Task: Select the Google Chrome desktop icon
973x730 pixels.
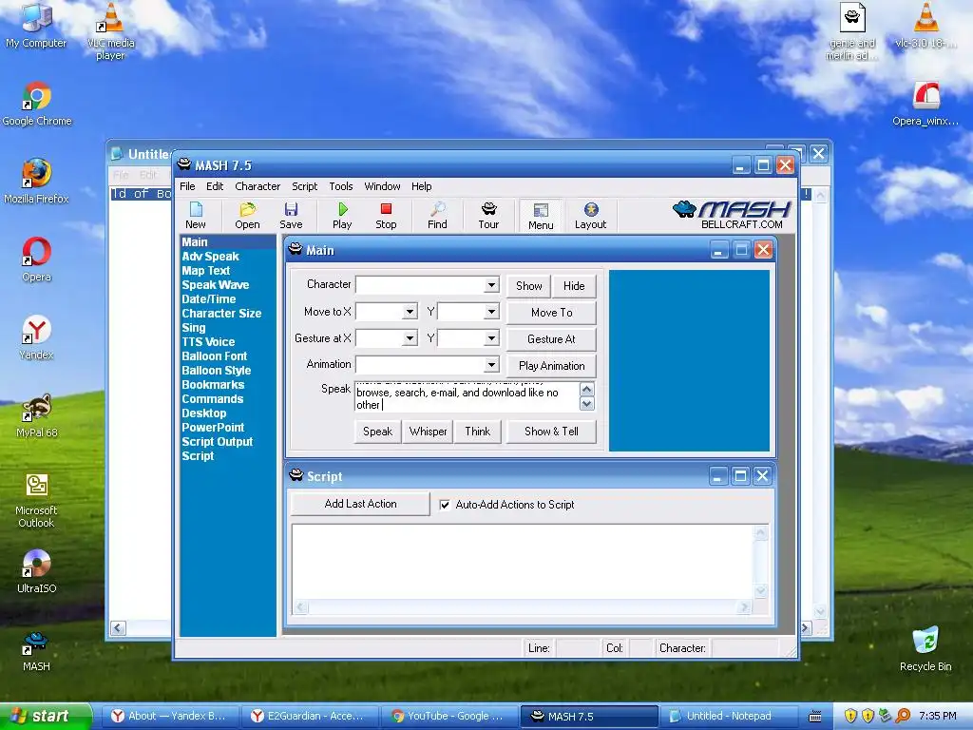Action: (x=37, y=105)
